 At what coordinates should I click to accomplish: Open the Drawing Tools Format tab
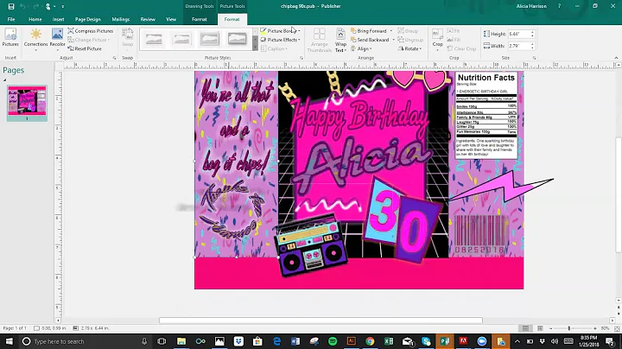pos(200,19)
